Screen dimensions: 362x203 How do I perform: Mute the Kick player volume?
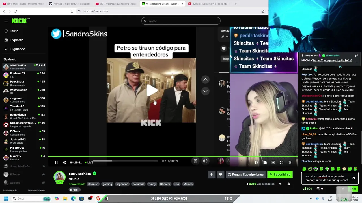pyautogui.click(x=64, y=162)
